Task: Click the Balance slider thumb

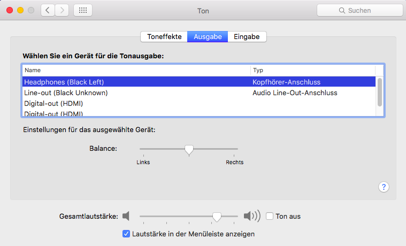Action: (x=189, y=150)
